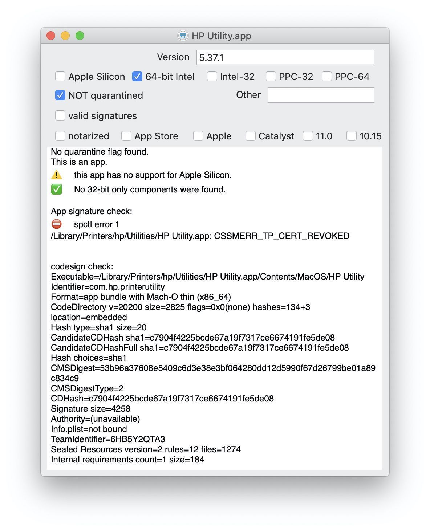The height and width of the screenshot is (530, 430).
Task: Click the Version field showing 5.37.1
Action: 285,57
